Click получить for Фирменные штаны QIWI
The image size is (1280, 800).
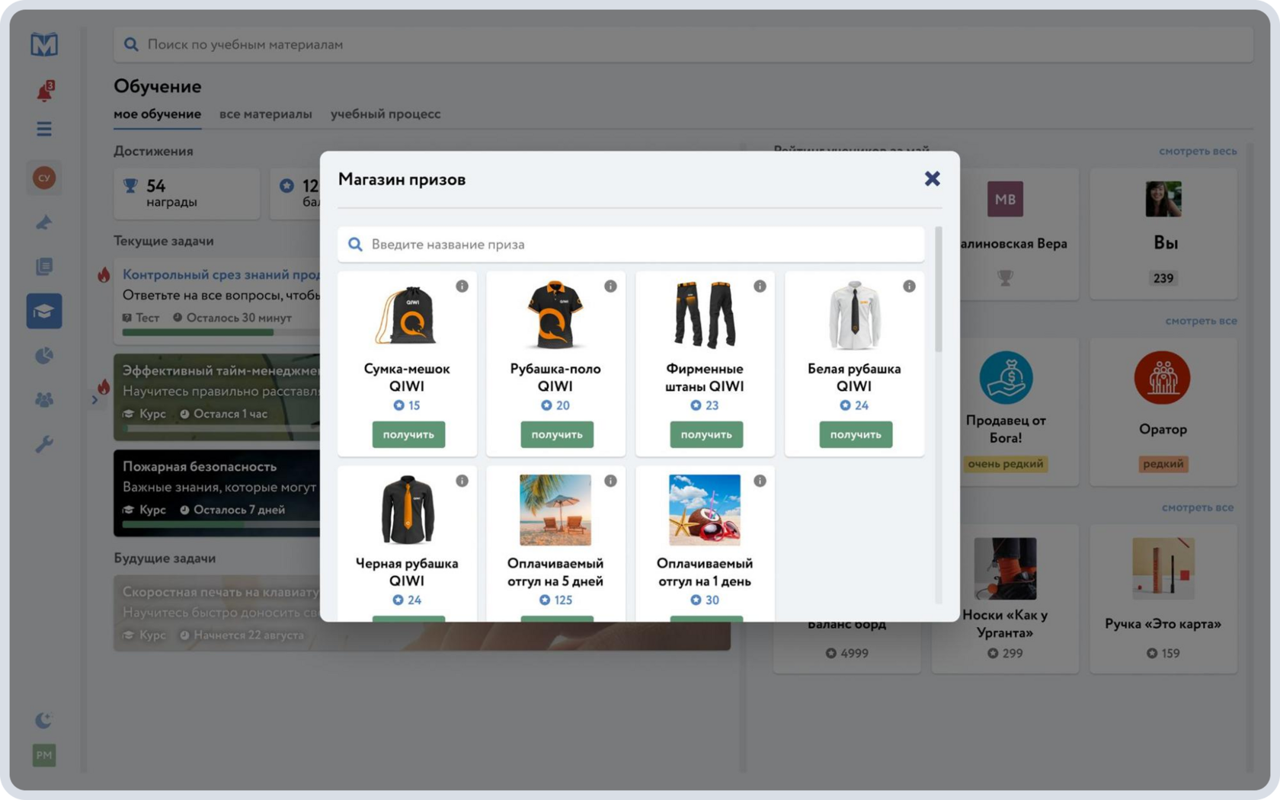706,434
